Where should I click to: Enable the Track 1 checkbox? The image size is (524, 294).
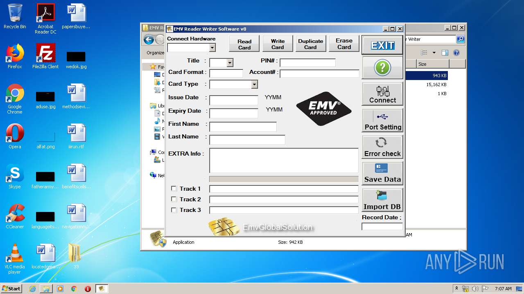174,189
